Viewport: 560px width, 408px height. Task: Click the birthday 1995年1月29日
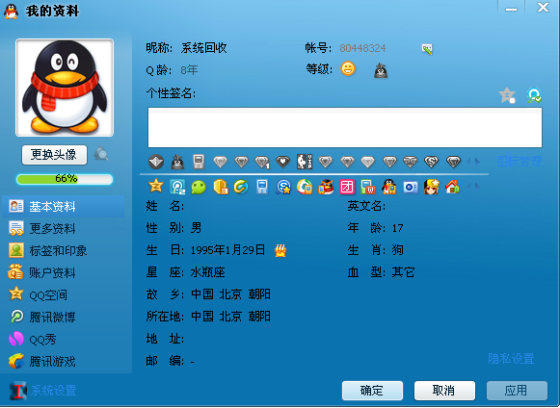[x=227, y=250]
